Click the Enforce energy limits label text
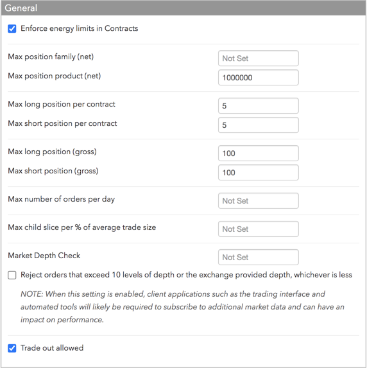The image size is (367, 368). pos(80,29)
